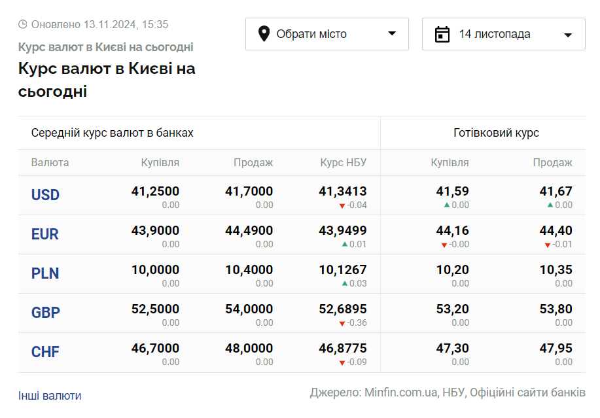Click PLN cash sell rate 10,35
600x418 pixels.
click(556, 270)
